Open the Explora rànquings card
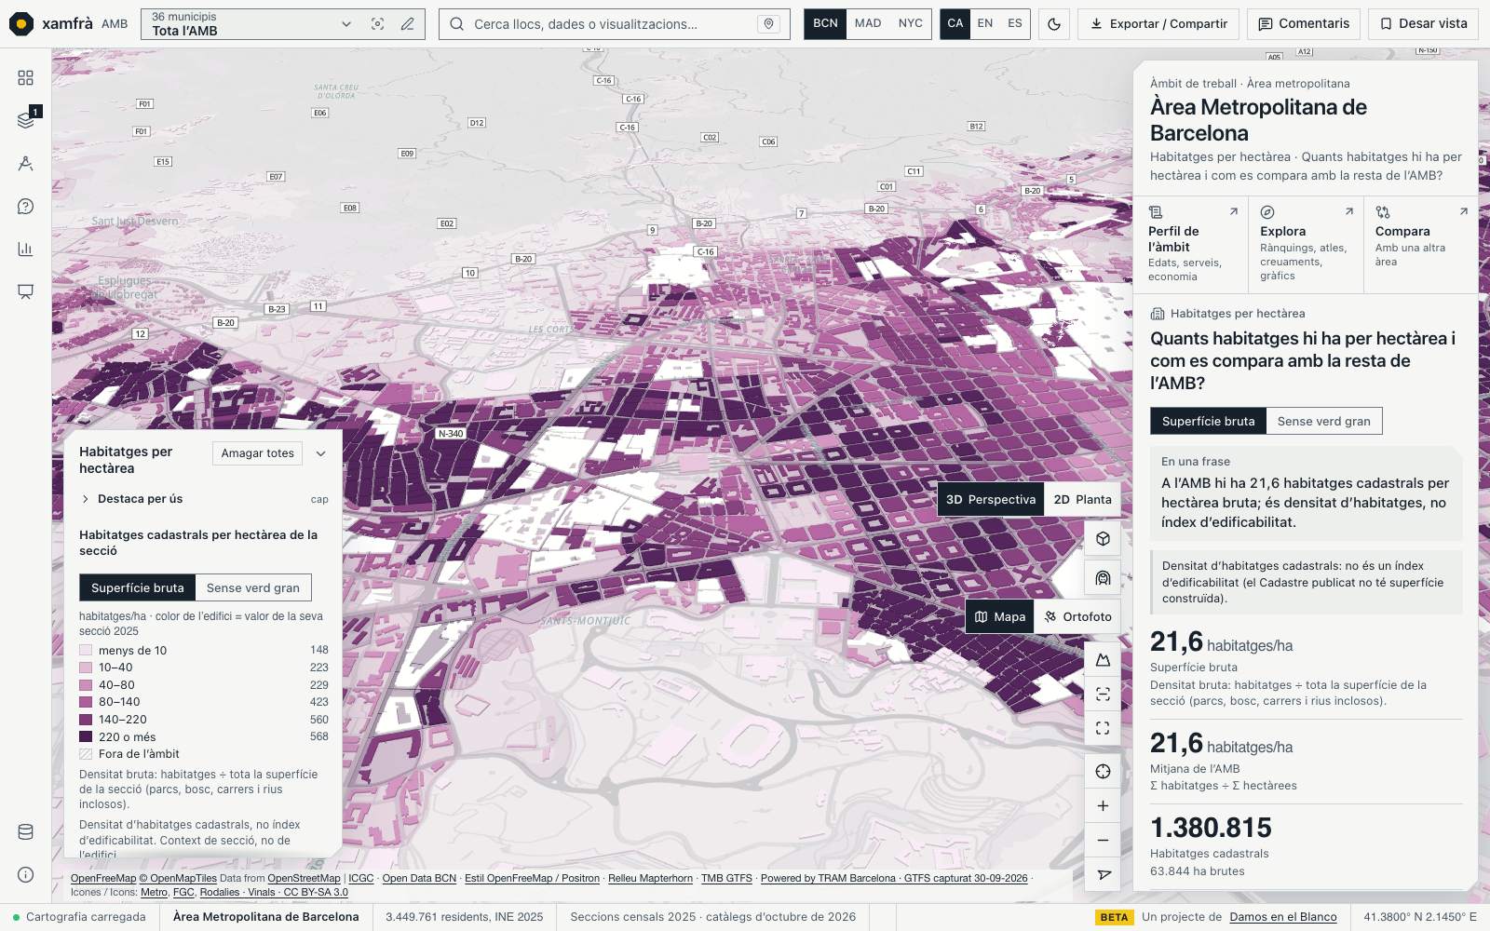This screenshot has width=1490, height=931. click(1307, 245)
